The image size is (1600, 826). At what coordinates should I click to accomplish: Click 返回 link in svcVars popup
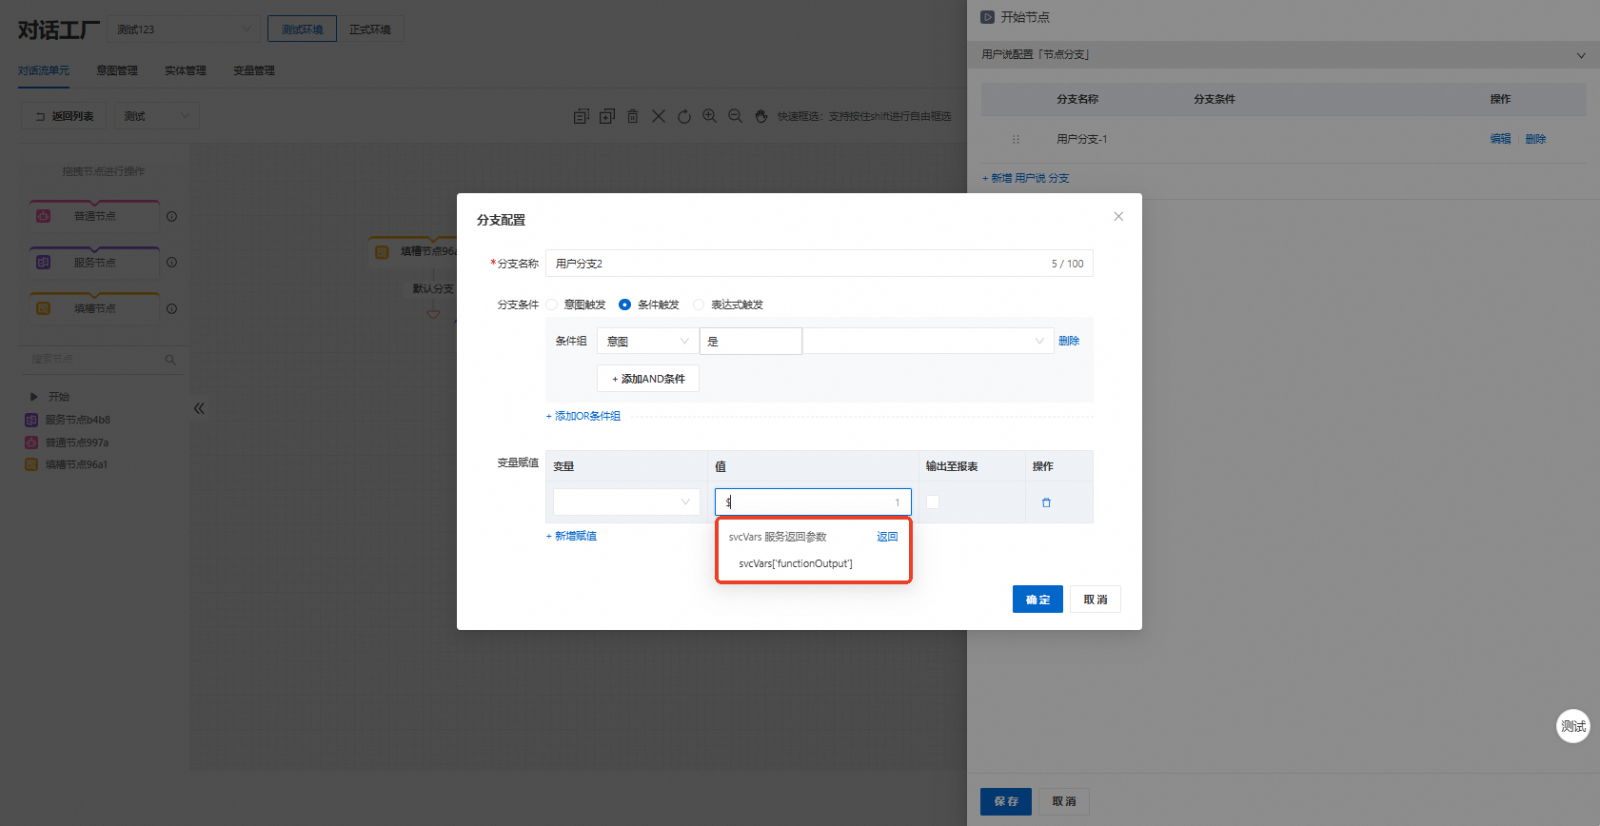tap(887, 537)
